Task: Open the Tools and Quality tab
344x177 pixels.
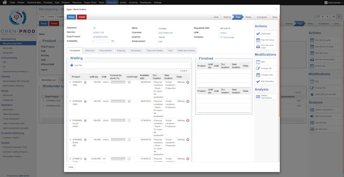Action: click(154, 50)
